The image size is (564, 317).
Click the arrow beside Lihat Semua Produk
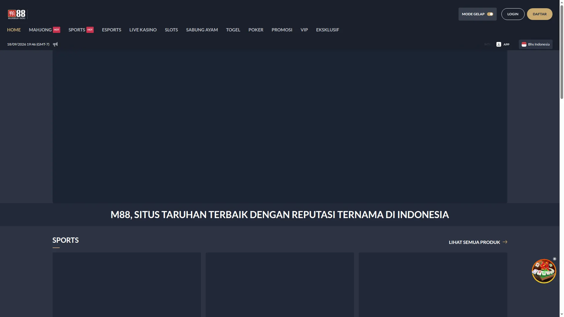(x=505, y=242)
